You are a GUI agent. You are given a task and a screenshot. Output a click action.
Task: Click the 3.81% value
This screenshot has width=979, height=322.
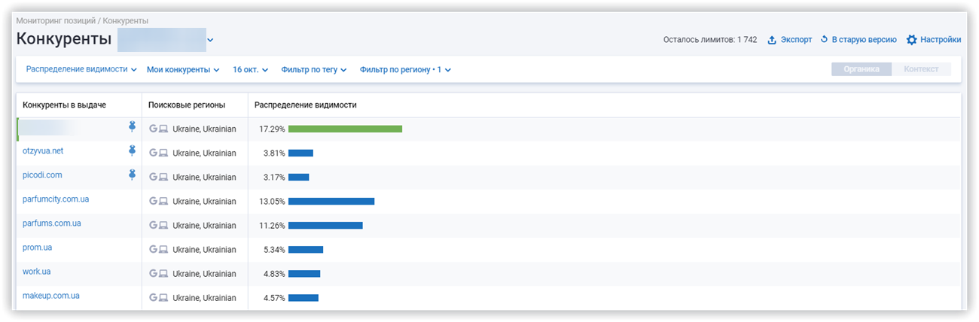pyautogui.click(x=274, y=153)
